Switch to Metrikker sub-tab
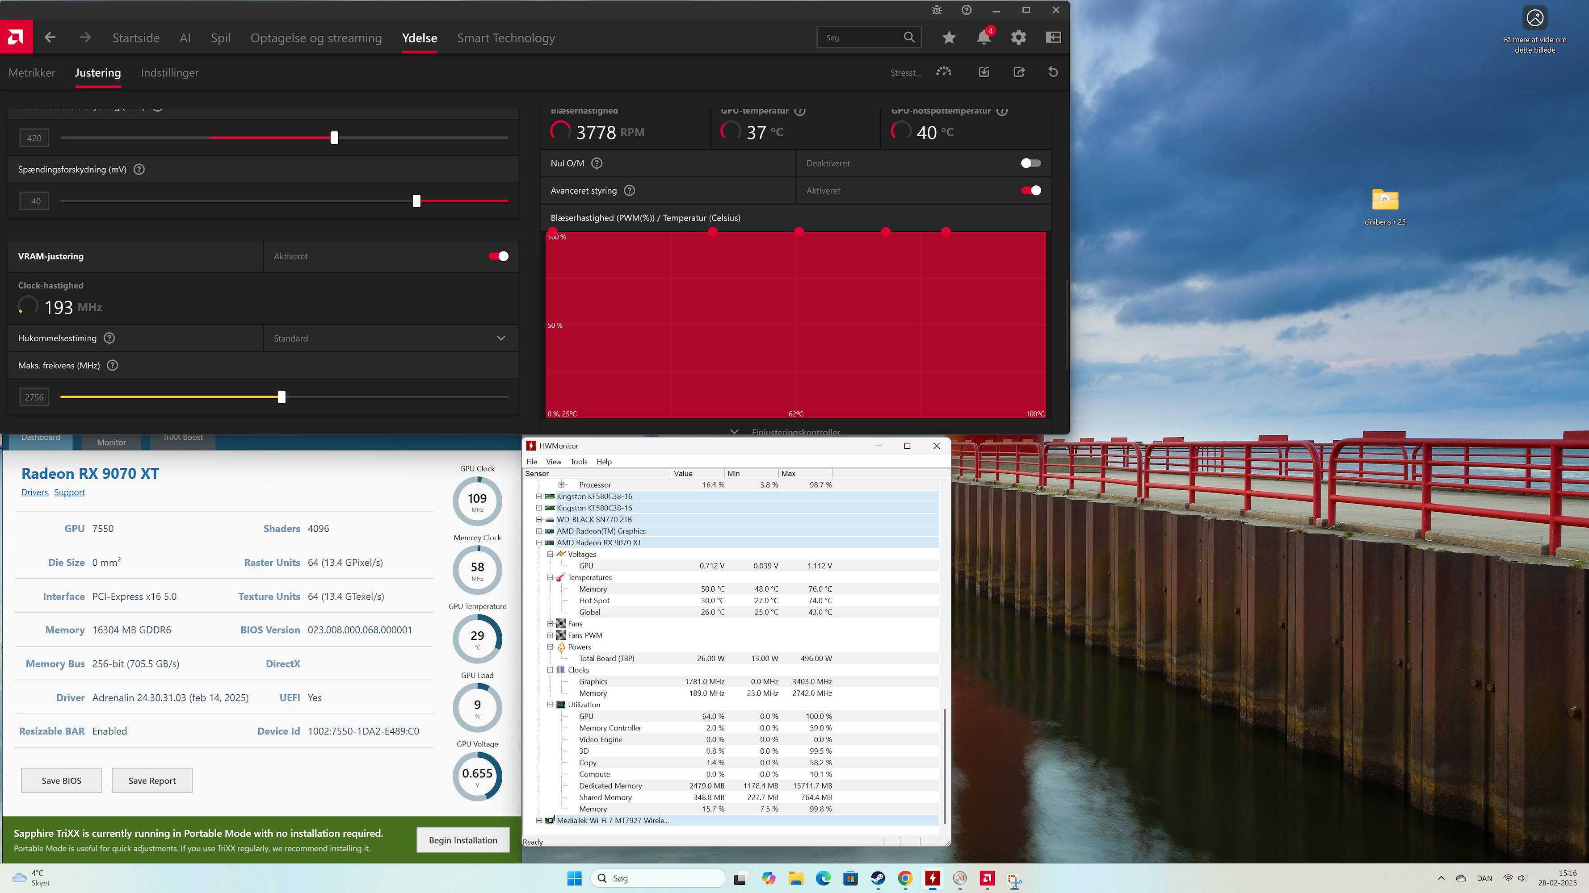1589x893 pixels. pos(32,73)
